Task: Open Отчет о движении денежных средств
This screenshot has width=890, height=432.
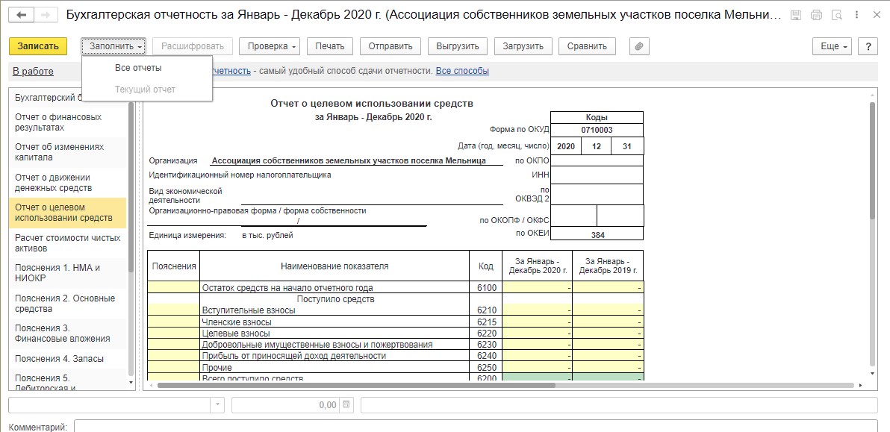Action: pyautogui.click(x=67, y=183)
